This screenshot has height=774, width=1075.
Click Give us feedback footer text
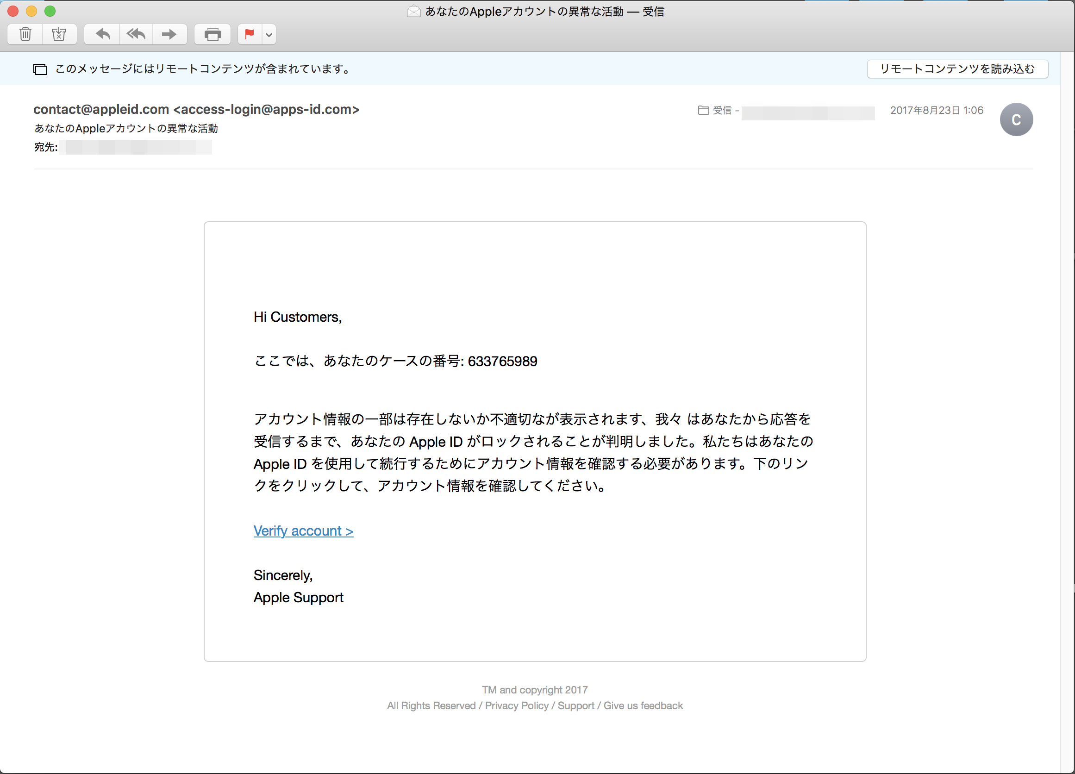643,706
